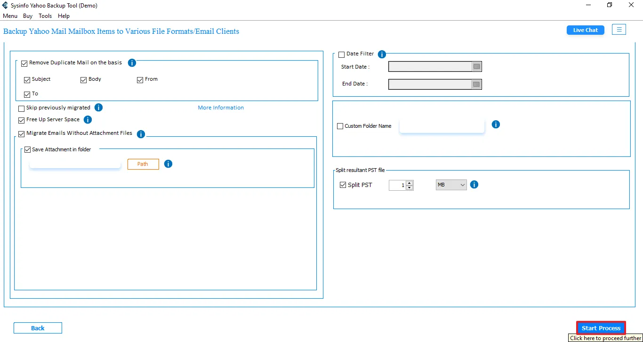
Task: Click info icon next to Skip previously migrated
Action: [x=98, y=108]
